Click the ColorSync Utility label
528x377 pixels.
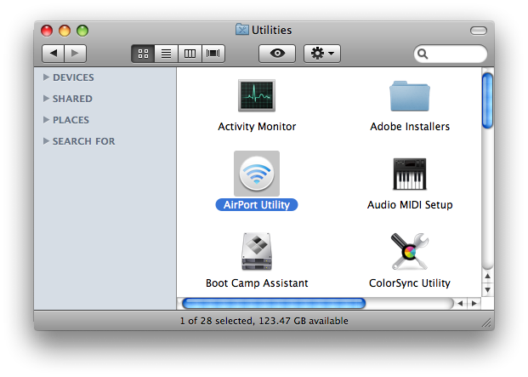[410, 283]
